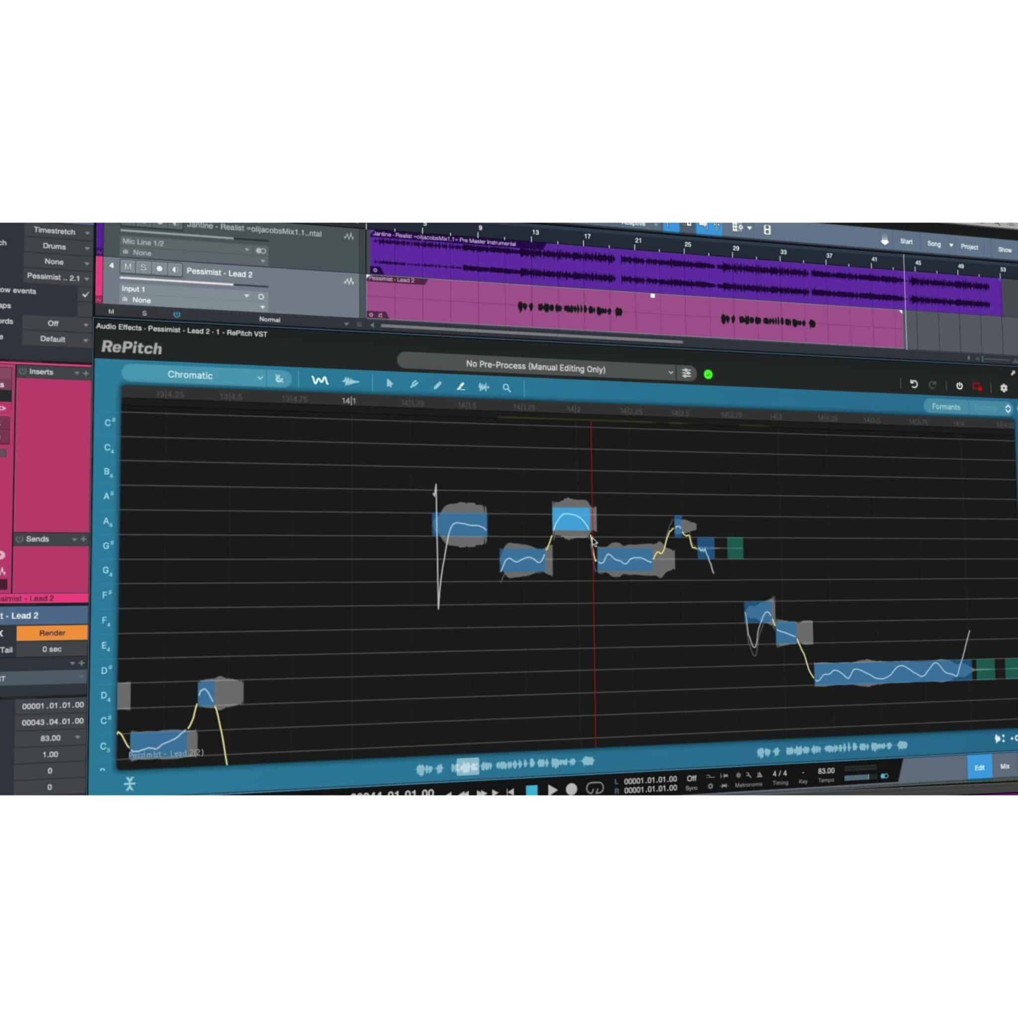Click the Off sync button in transport
Image resolution: width=1018 pixels, height=1018 pixels.
(x=692, y=778)
